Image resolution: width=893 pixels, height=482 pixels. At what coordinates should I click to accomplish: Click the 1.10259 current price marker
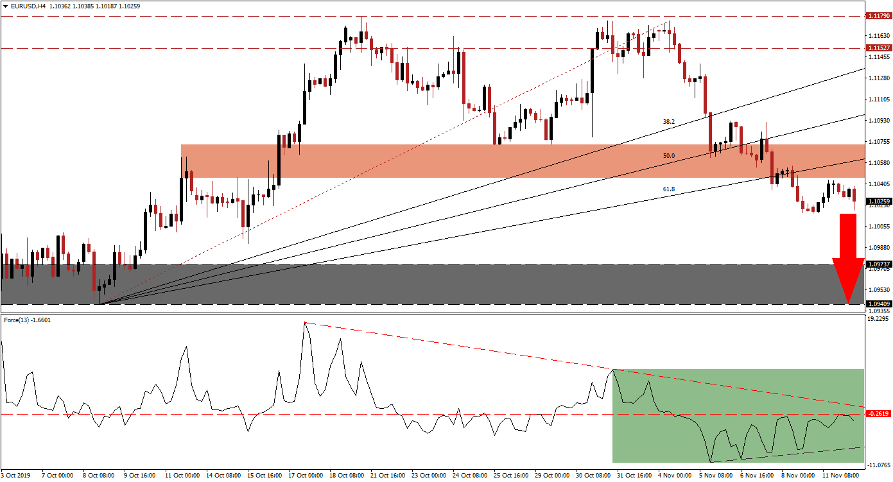[x=879, y=201]
